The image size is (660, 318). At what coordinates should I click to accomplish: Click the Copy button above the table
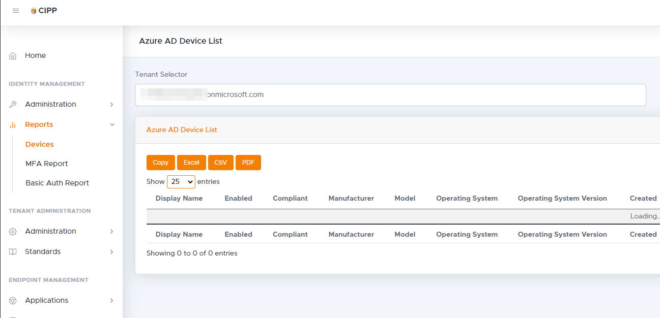click(160, 162)
